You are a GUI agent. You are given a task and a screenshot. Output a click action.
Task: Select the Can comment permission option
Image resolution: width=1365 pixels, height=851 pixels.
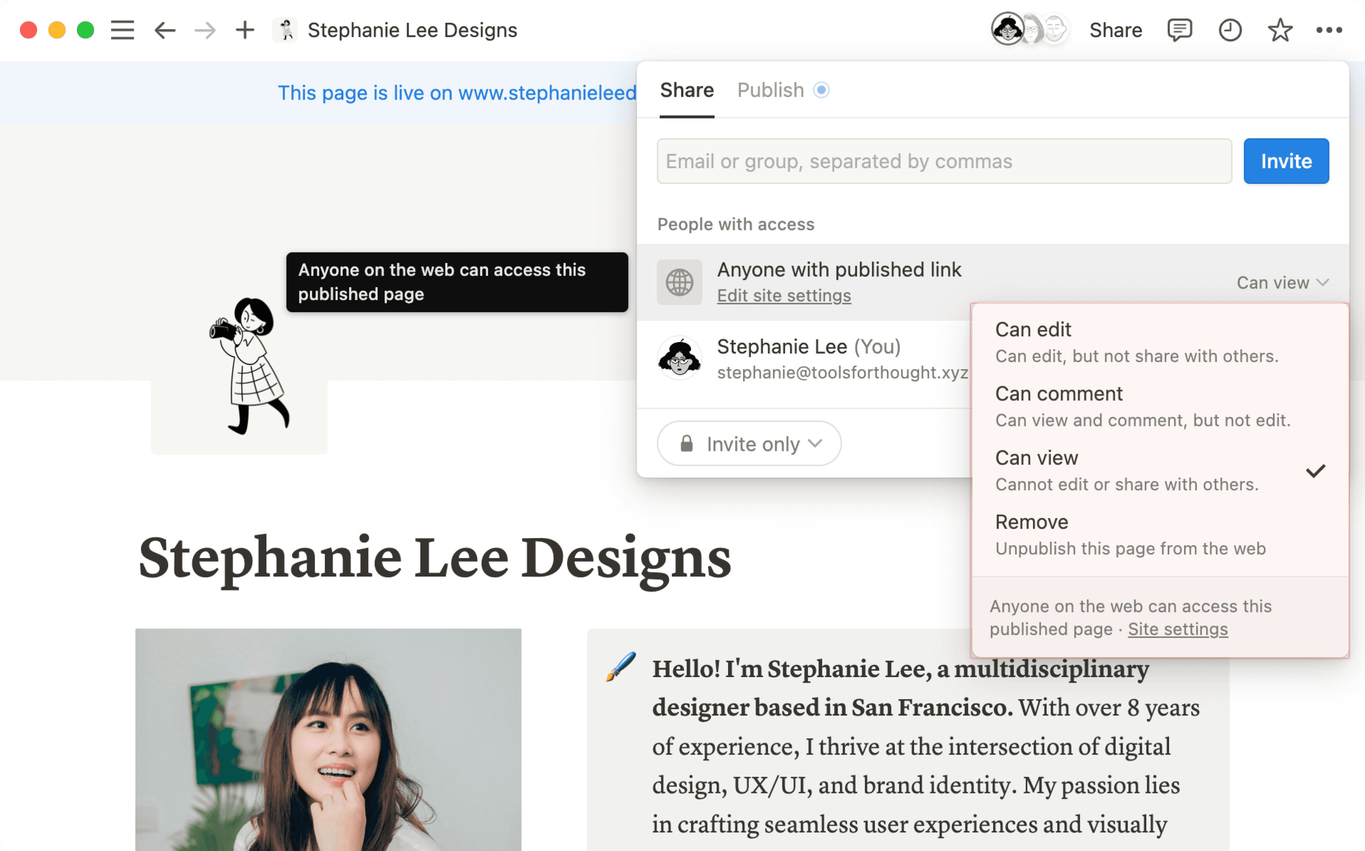point(1142,406)
